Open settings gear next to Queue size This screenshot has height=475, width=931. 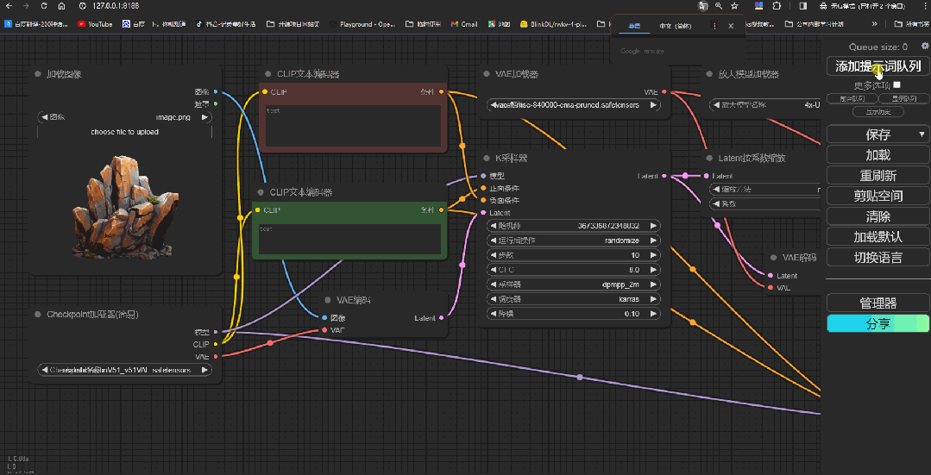click(924, 46)
